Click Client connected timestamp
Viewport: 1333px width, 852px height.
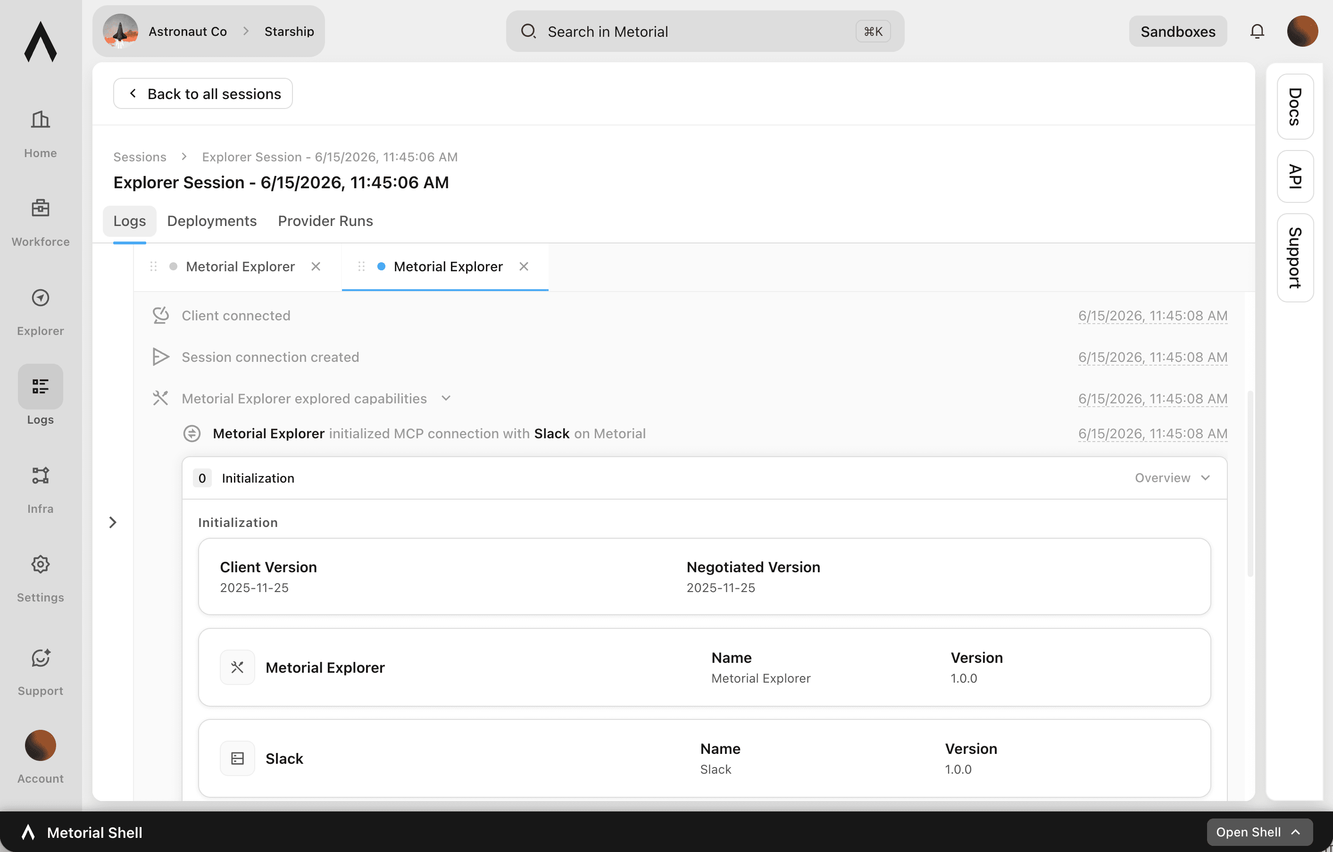click(1152, 316)
